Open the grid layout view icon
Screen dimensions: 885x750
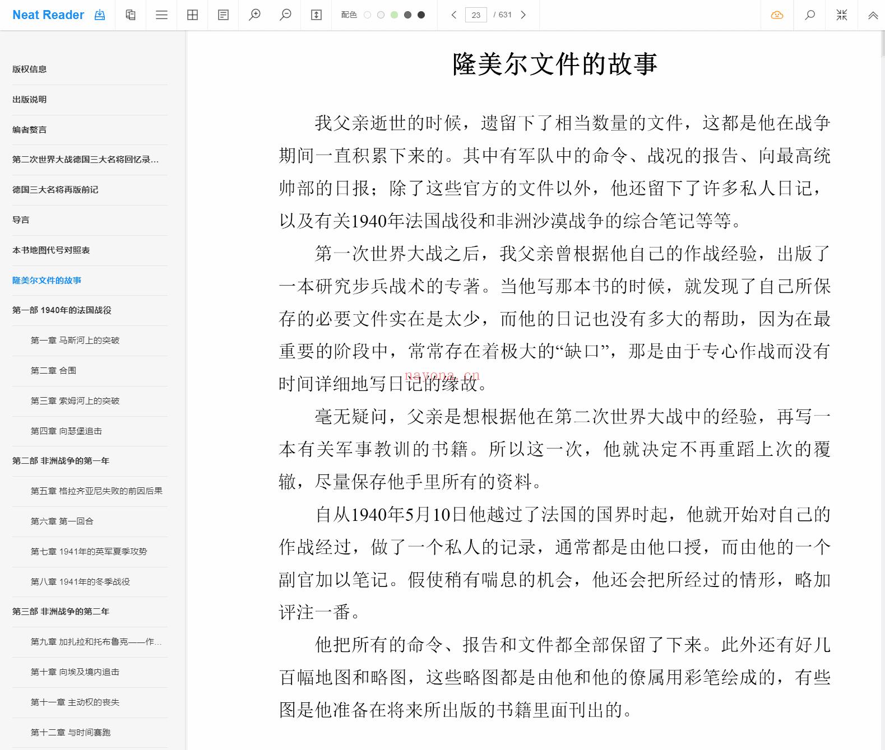pos(192,15)
